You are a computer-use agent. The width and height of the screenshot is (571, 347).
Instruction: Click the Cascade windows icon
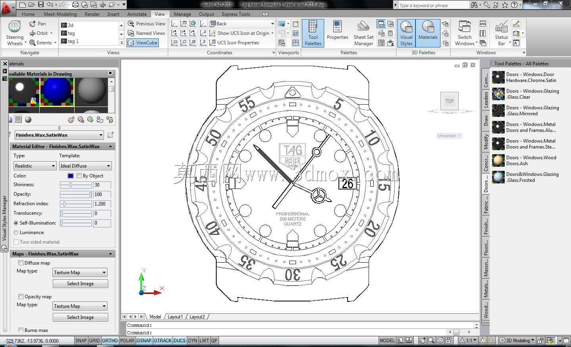[483, 43]
